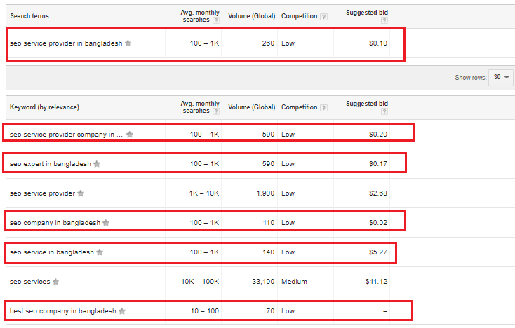Sort by 'Keyword (by relevance)' column header
This screenshot has height=328, width=515.
(x=44, y=107)
